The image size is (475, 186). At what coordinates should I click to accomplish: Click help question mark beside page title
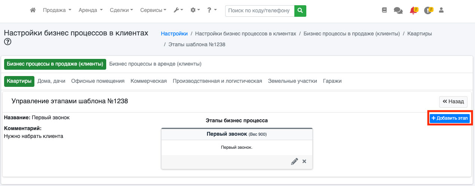click(x=7, y=42)
